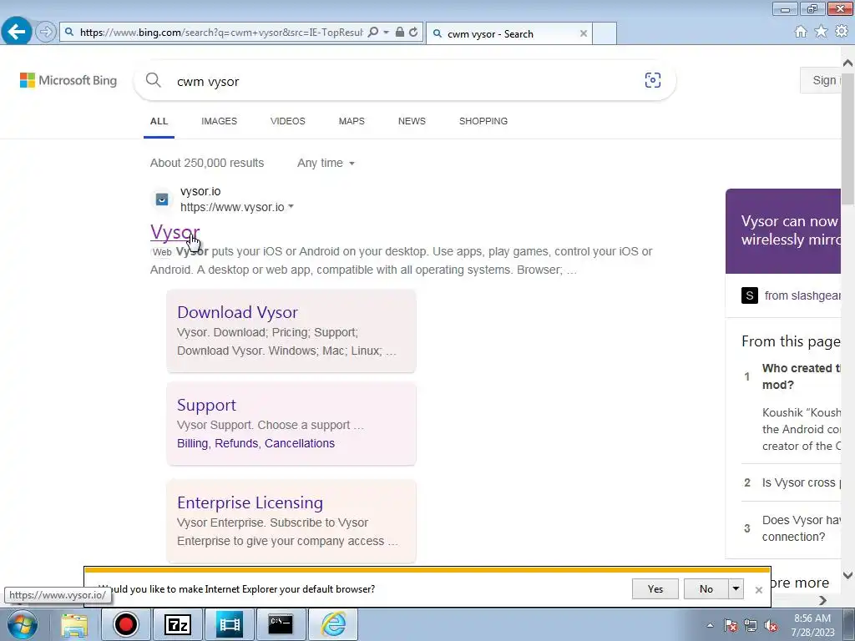Click the page scrollbar up arrow
This screenshot has height=641, width=855.
(x=848, y=63)
